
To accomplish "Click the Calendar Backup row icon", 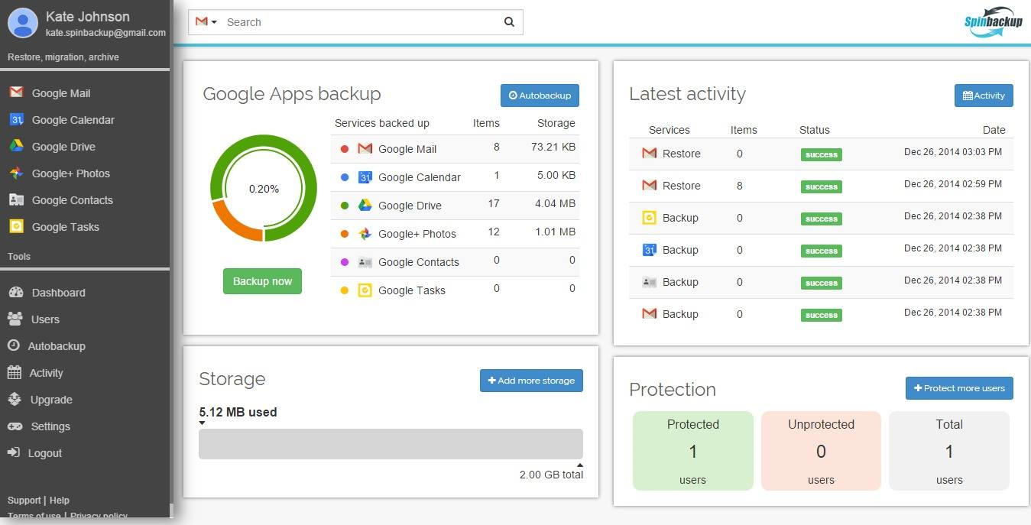I will (x=649, y=250).
